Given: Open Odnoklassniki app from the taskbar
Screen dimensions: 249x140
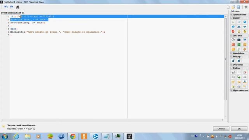Looking at the screenshot, I should tap(84, 136).
